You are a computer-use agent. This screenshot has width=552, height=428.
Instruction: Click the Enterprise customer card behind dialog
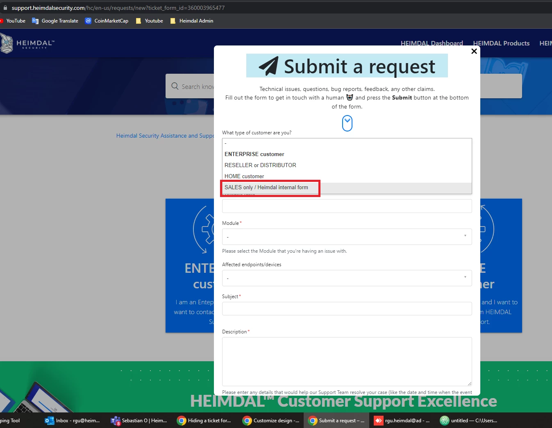coord(190,265)
